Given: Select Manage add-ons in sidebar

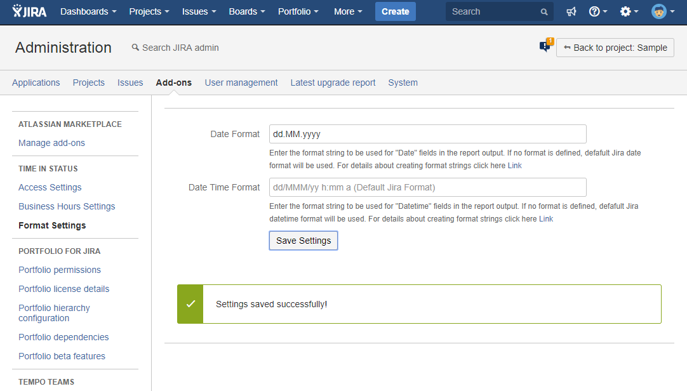Looking at the screenshot, I should (x=51, y=143).
